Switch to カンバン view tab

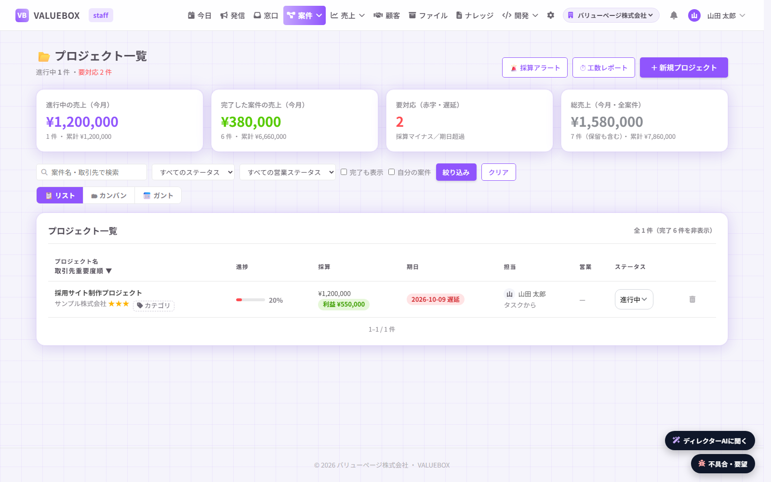[x=109, y=195]
